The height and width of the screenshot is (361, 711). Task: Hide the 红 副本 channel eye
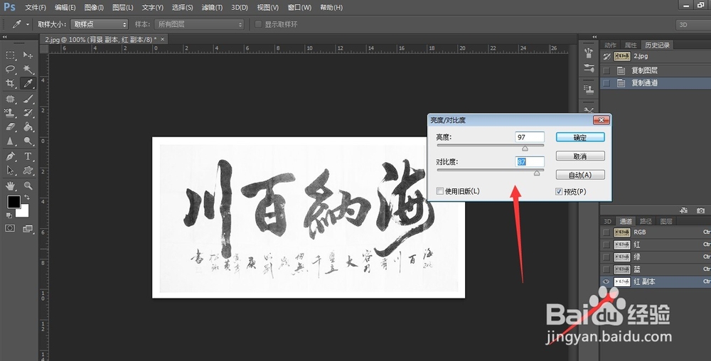(606, 281)
